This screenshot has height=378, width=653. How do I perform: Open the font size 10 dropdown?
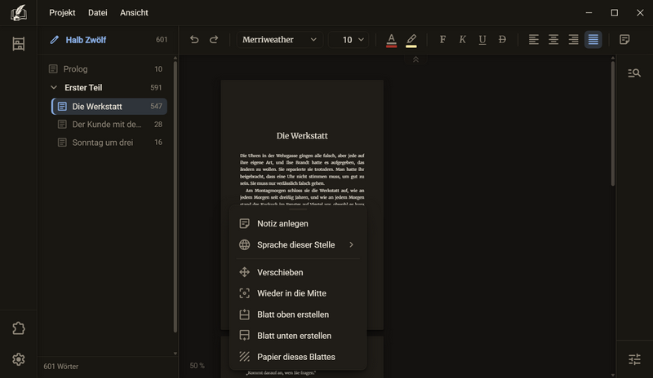[x=349, y=39]
